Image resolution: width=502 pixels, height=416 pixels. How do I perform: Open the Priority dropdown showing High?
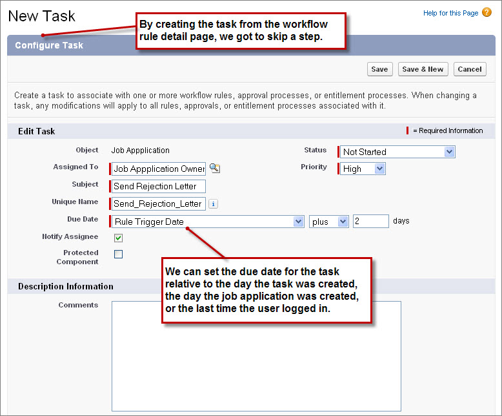click(363, 169)
